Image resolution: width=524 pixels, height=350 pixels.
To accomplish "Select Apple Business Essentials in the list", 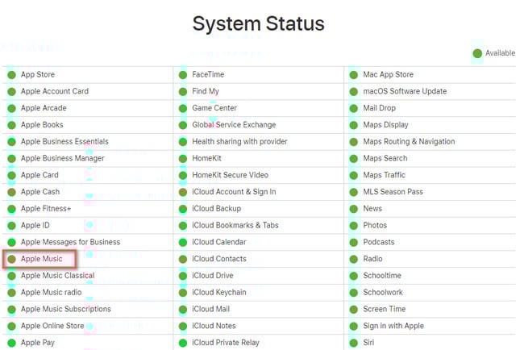I will pos(64,141).
